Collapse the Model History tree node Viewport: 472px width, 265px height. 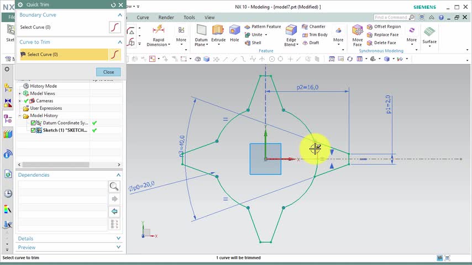coord(20,115)
